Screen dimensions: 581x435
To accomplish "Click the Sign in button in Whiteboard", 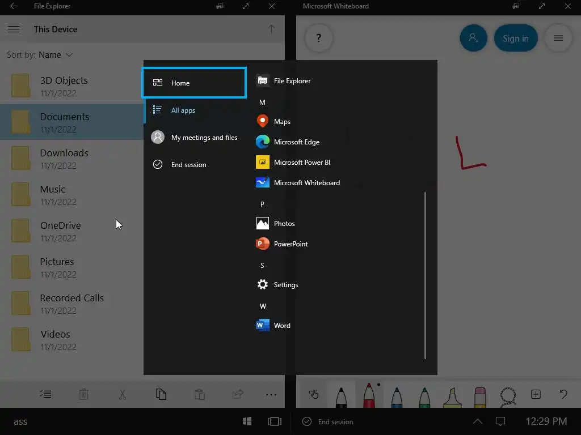I will pyautogui.click(x=515, y=38).
